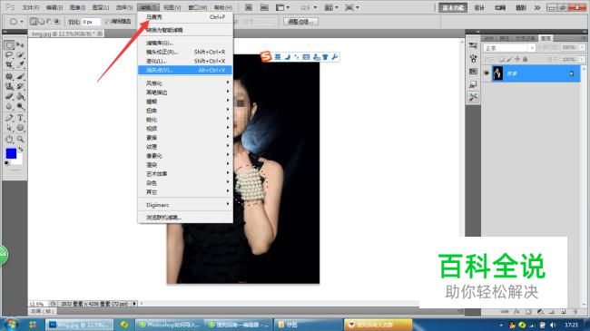590x331 pixels.
Task: Select the Path Selection tool
Action: click(x=9, y=128)
